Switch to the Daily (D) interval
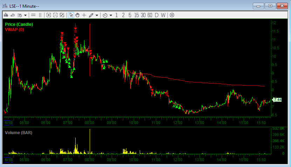The width and height of the screenshot is (291, 167). click(x=157, y=15)
